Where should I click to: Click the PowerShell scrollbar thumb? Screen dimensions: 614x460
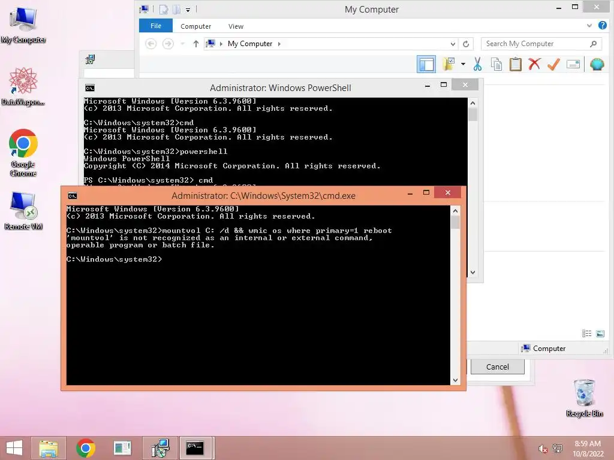(472, 114)
